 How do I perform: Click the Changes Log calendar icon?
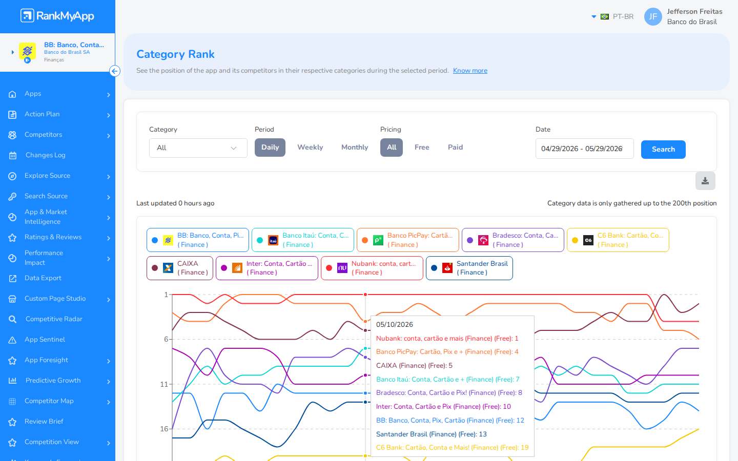click(x=13, y=155)
